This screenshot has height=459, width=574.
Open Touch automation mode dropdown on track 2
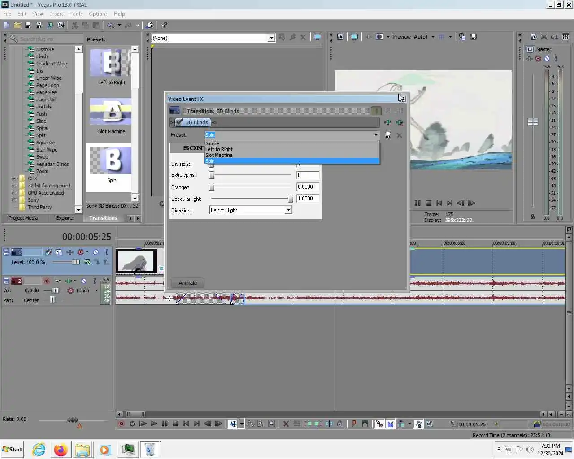[96, 290]
